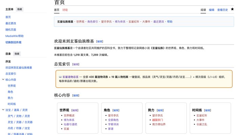Select the 首页 page tab
This screenshot has height=135, width=237.
[57, 10]
